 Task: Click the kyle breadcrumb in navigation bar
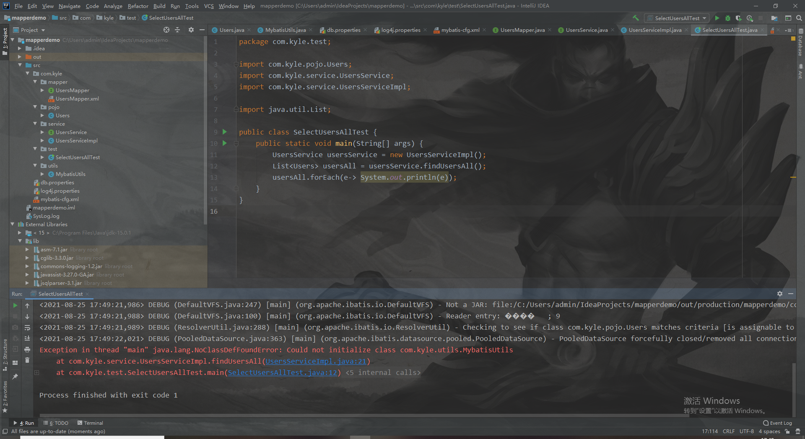click(105, 18)
